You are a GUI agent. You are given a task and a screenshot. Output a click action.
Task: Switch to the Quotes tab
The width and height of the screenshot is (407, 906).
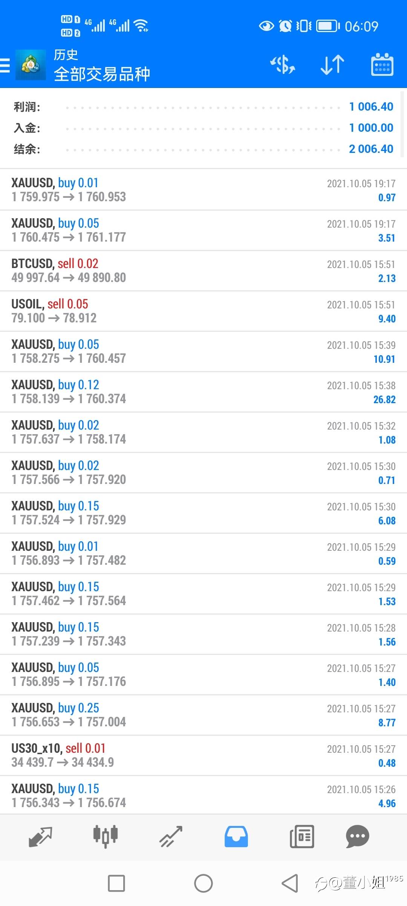point(40,837)
